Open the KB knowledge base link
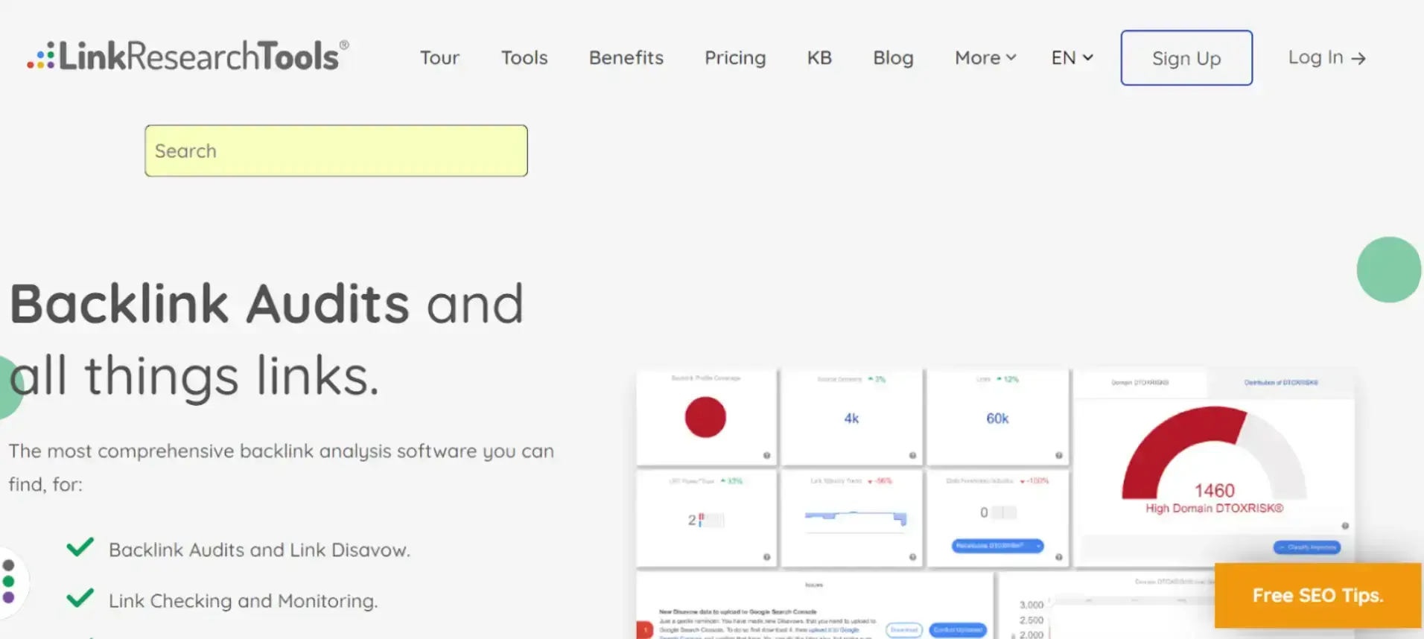The image size is (1424, 639). pos(819,57)
